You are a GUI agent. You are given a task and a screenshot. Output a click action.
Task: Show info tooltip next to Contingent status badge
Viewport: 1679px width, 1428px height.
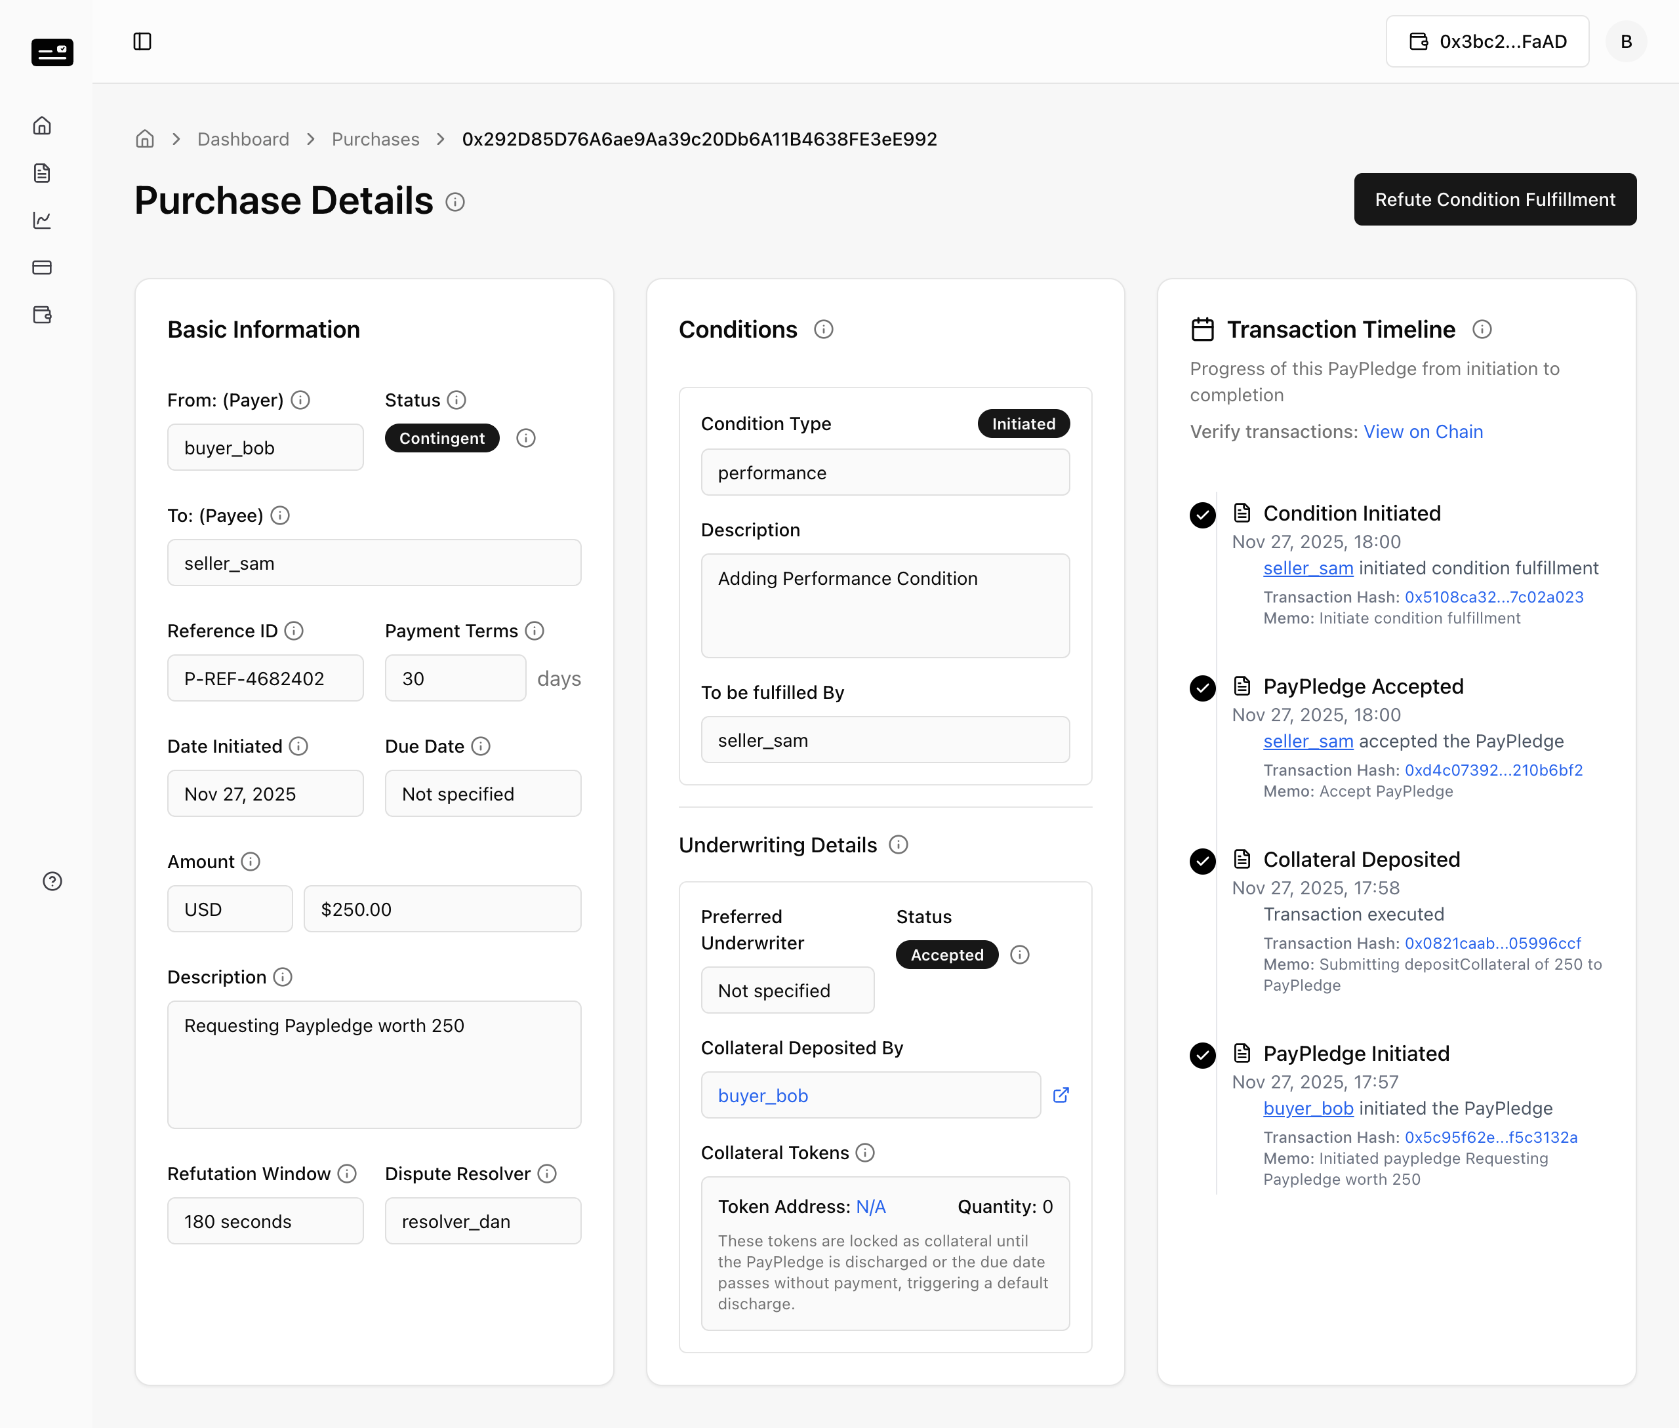point(527,438)
